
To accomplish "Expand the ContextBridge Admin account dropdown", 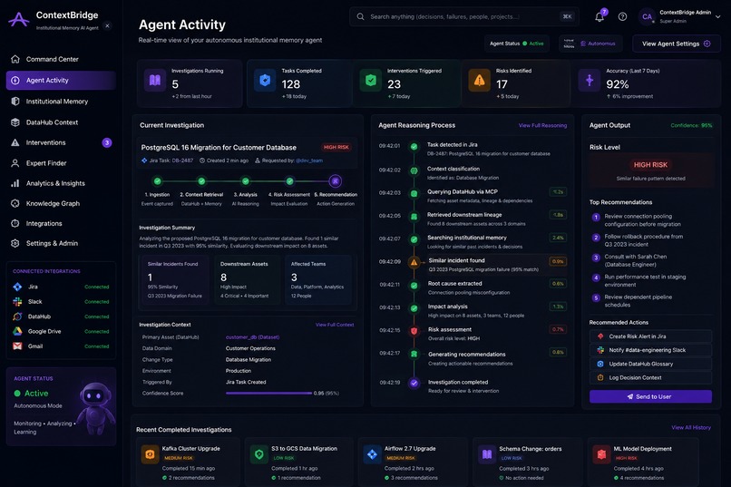I will [x=718, y=16].
